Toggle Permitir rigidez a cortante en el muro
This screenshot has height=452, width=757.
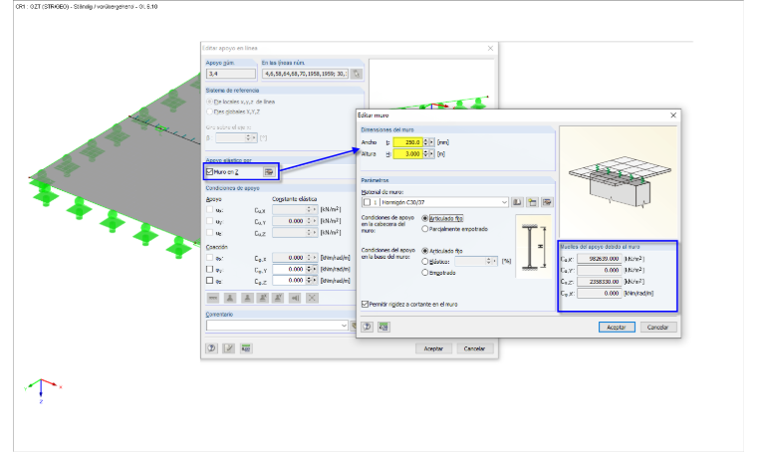(x=365, y=304)
